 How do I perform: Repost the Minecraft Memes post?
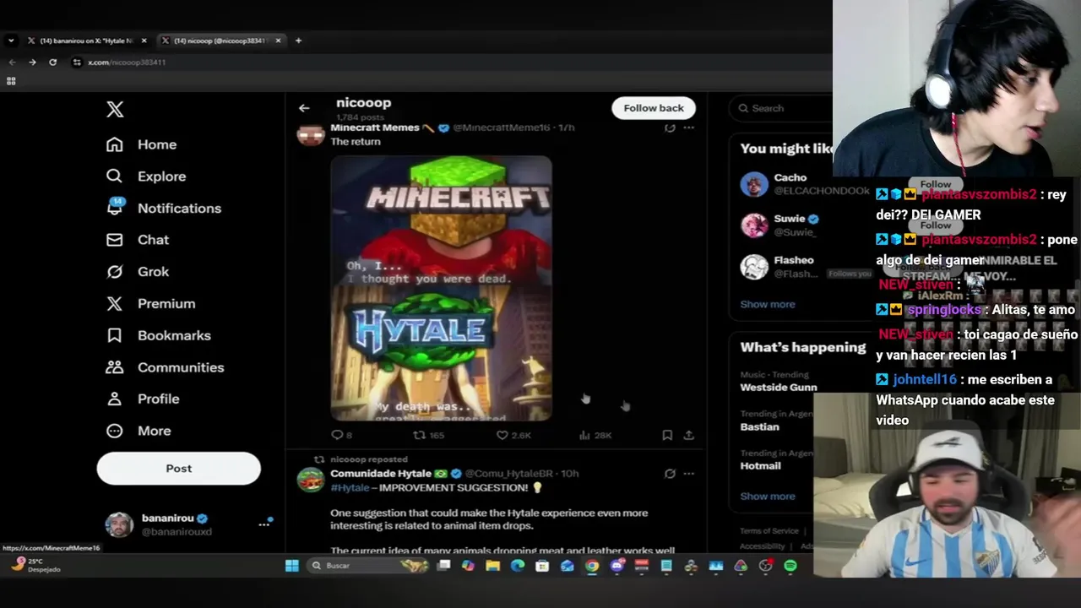pyautogui.click(x=428, y=435)
